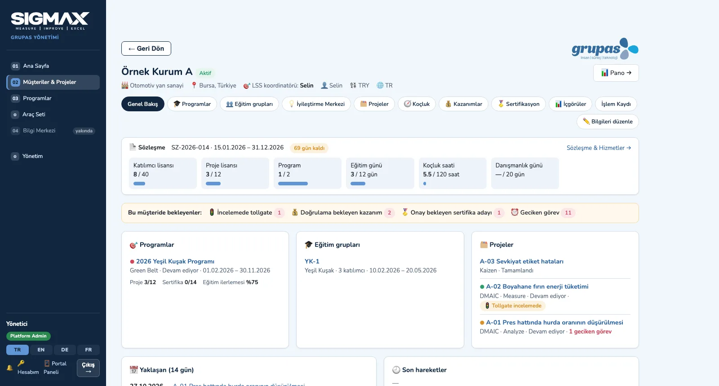
Task: Open Araç Seti sidebar item
Action: coord(53,114)
